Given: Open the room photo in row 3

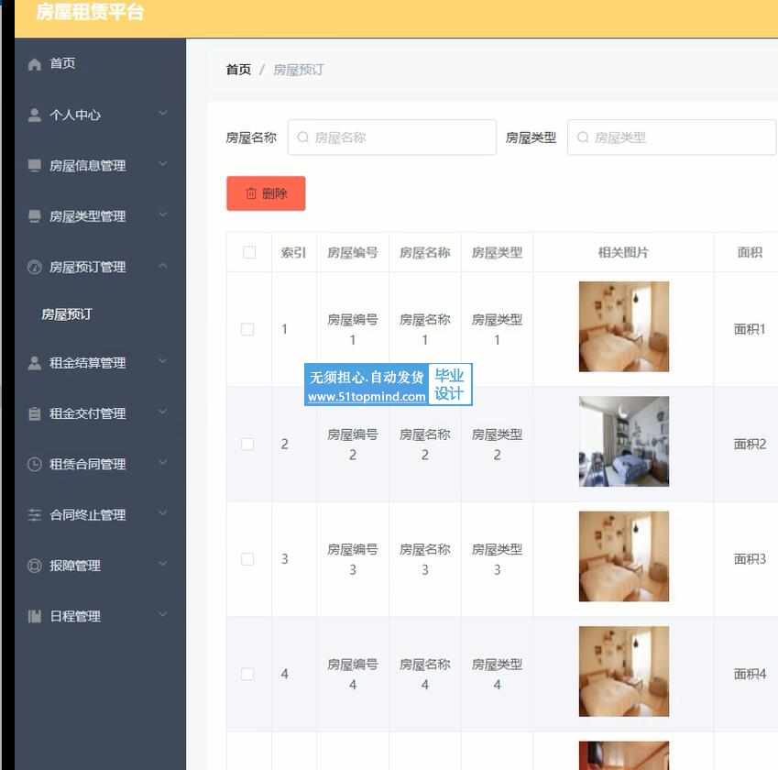Looking at the screenshot, I should (624, 556).
